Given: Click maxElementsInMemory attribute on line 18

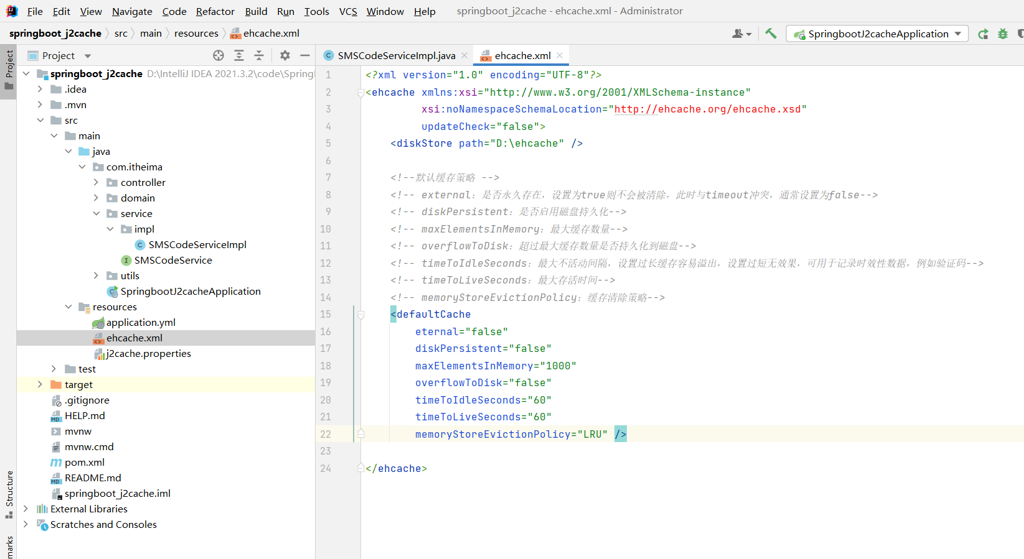Looking at the screenshot, I should 474,366.
